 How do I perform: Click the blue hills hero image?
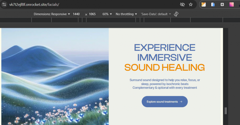[x=55, y=77]
